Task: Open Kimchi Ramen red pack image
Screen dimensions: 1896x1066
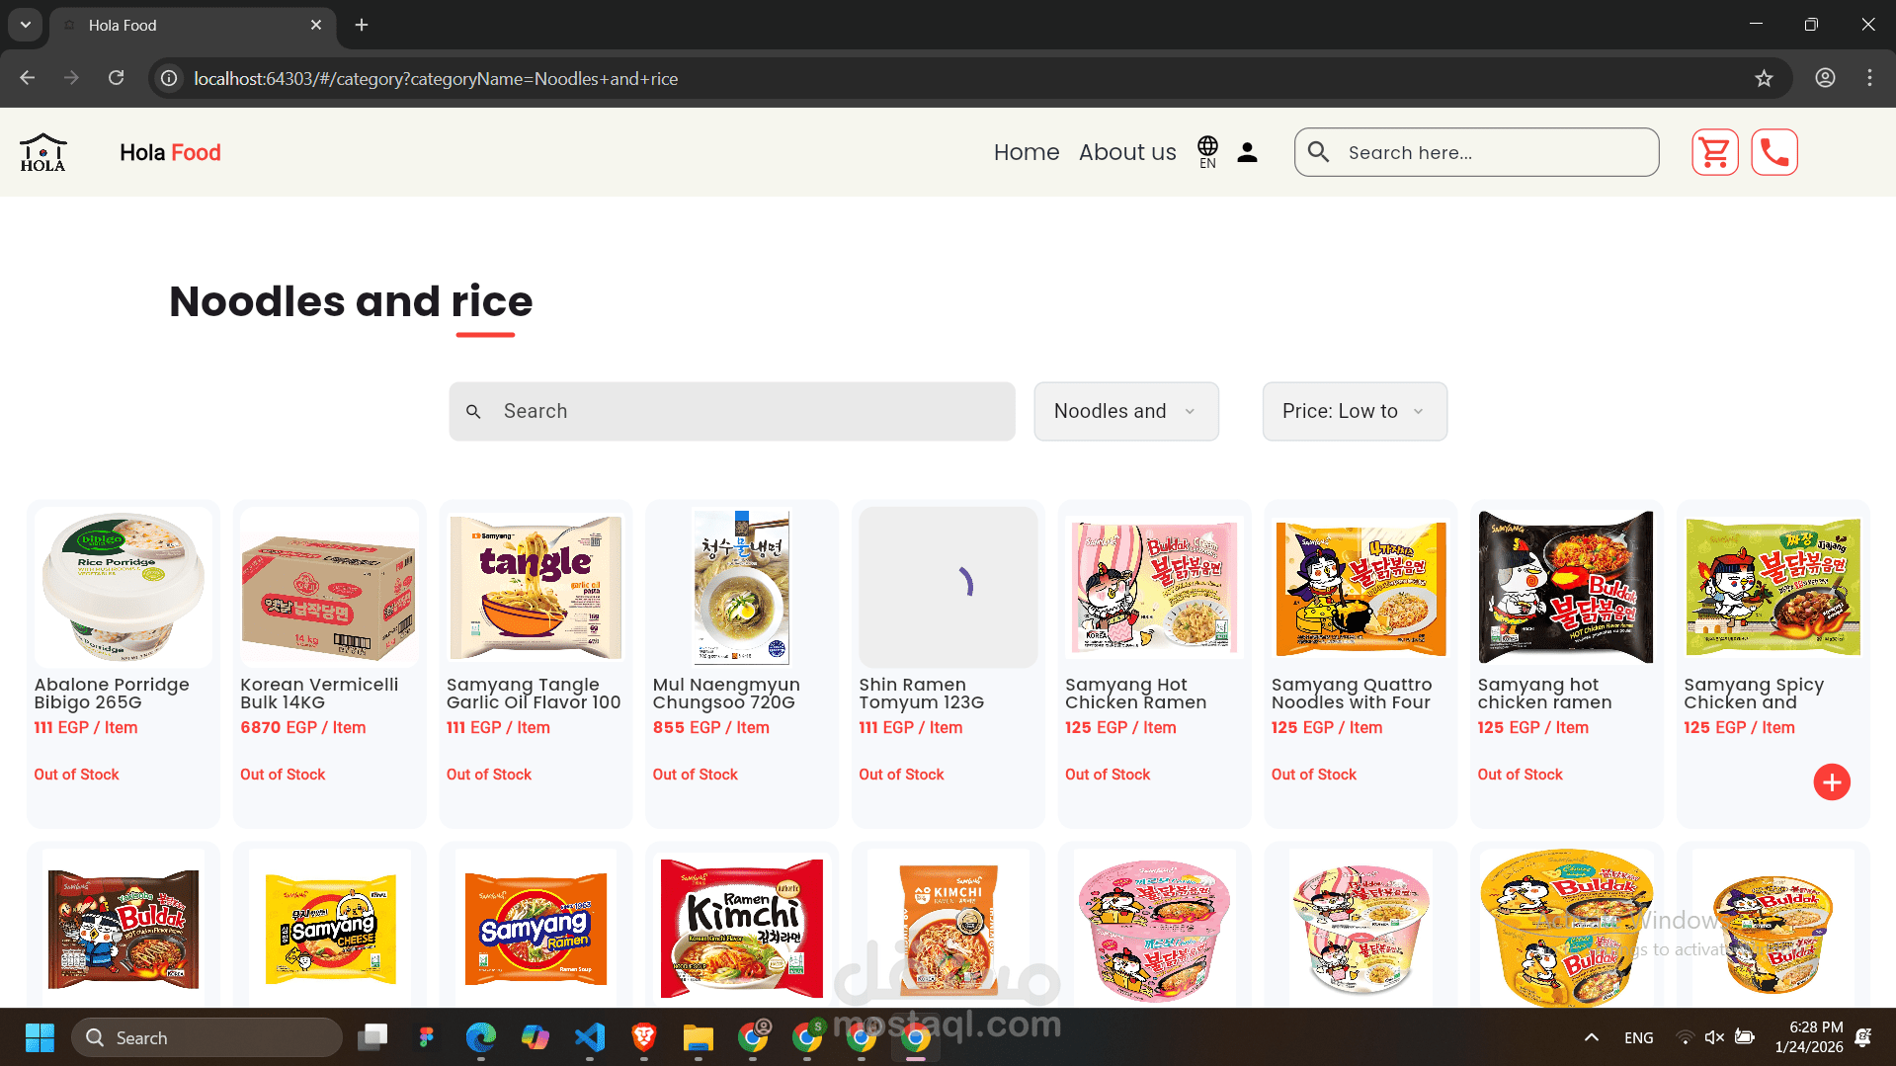Action: (741, 928)
